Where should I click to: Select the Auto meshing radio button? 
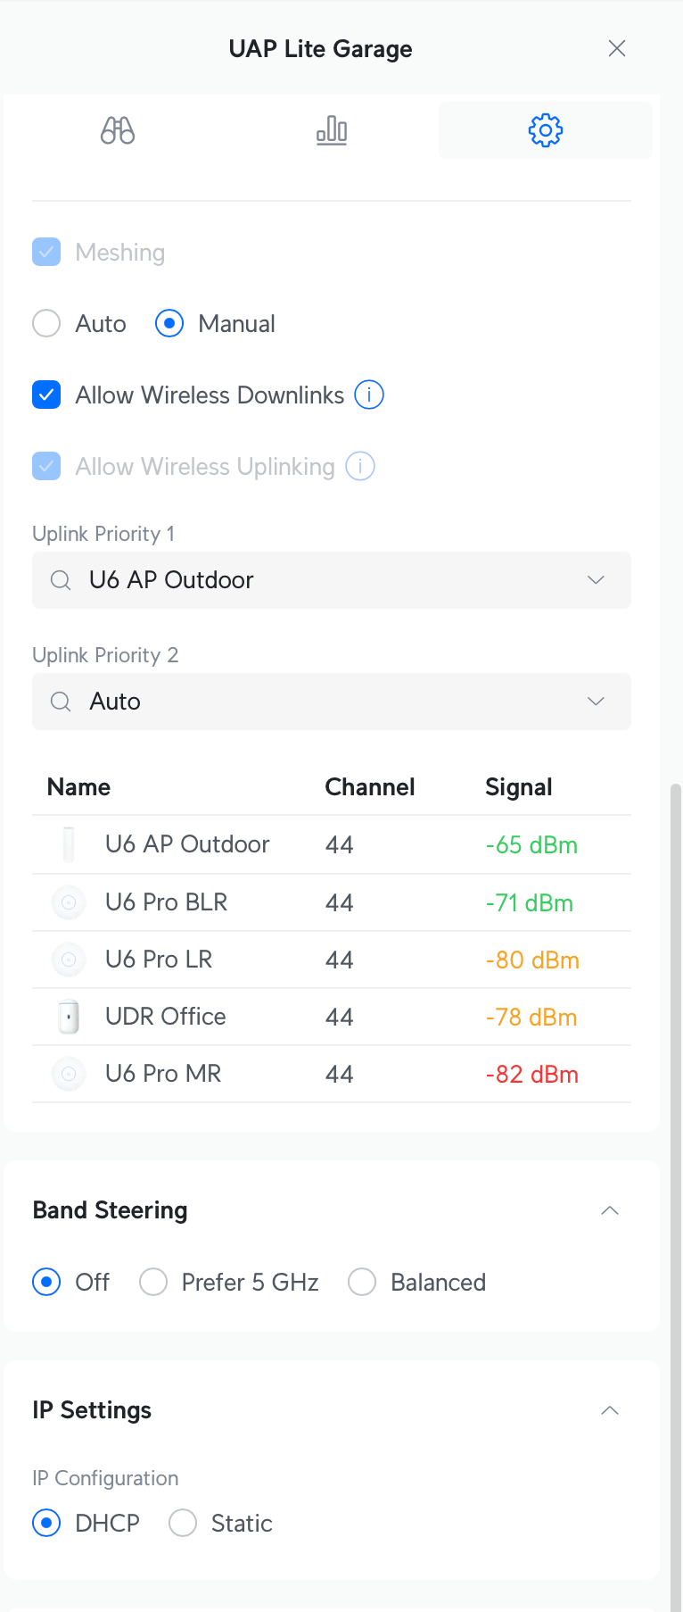coord(46,323)
